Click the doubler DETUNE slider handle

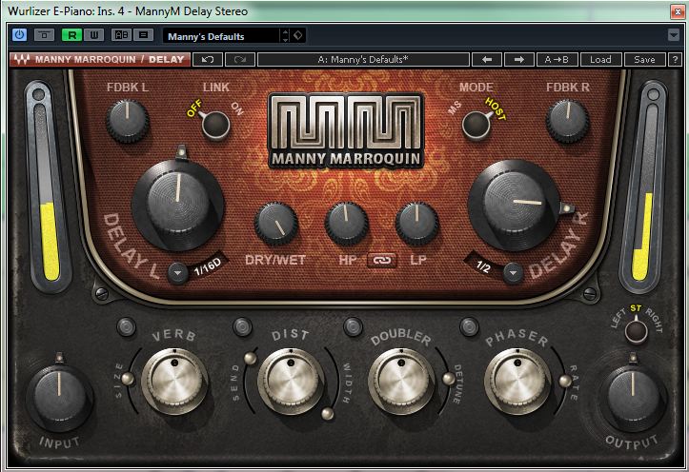448,379
